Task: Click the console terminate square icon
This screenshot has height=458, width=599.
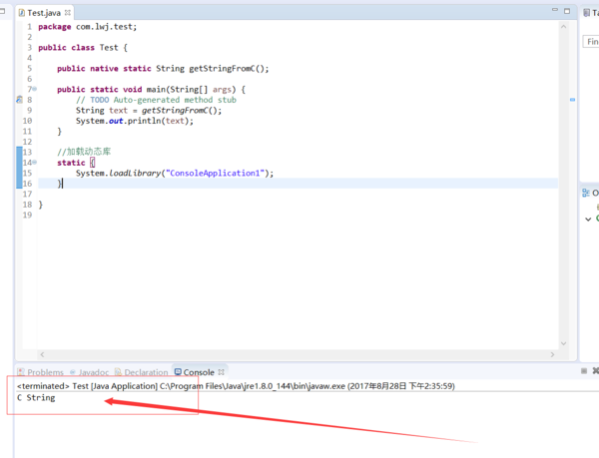Action: coord(584,371)
